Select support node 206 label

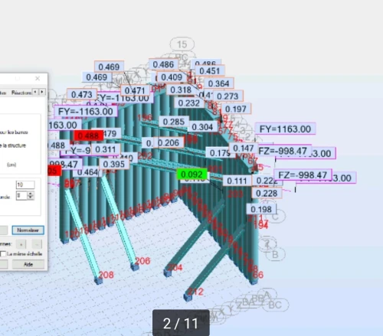point(142,261)
